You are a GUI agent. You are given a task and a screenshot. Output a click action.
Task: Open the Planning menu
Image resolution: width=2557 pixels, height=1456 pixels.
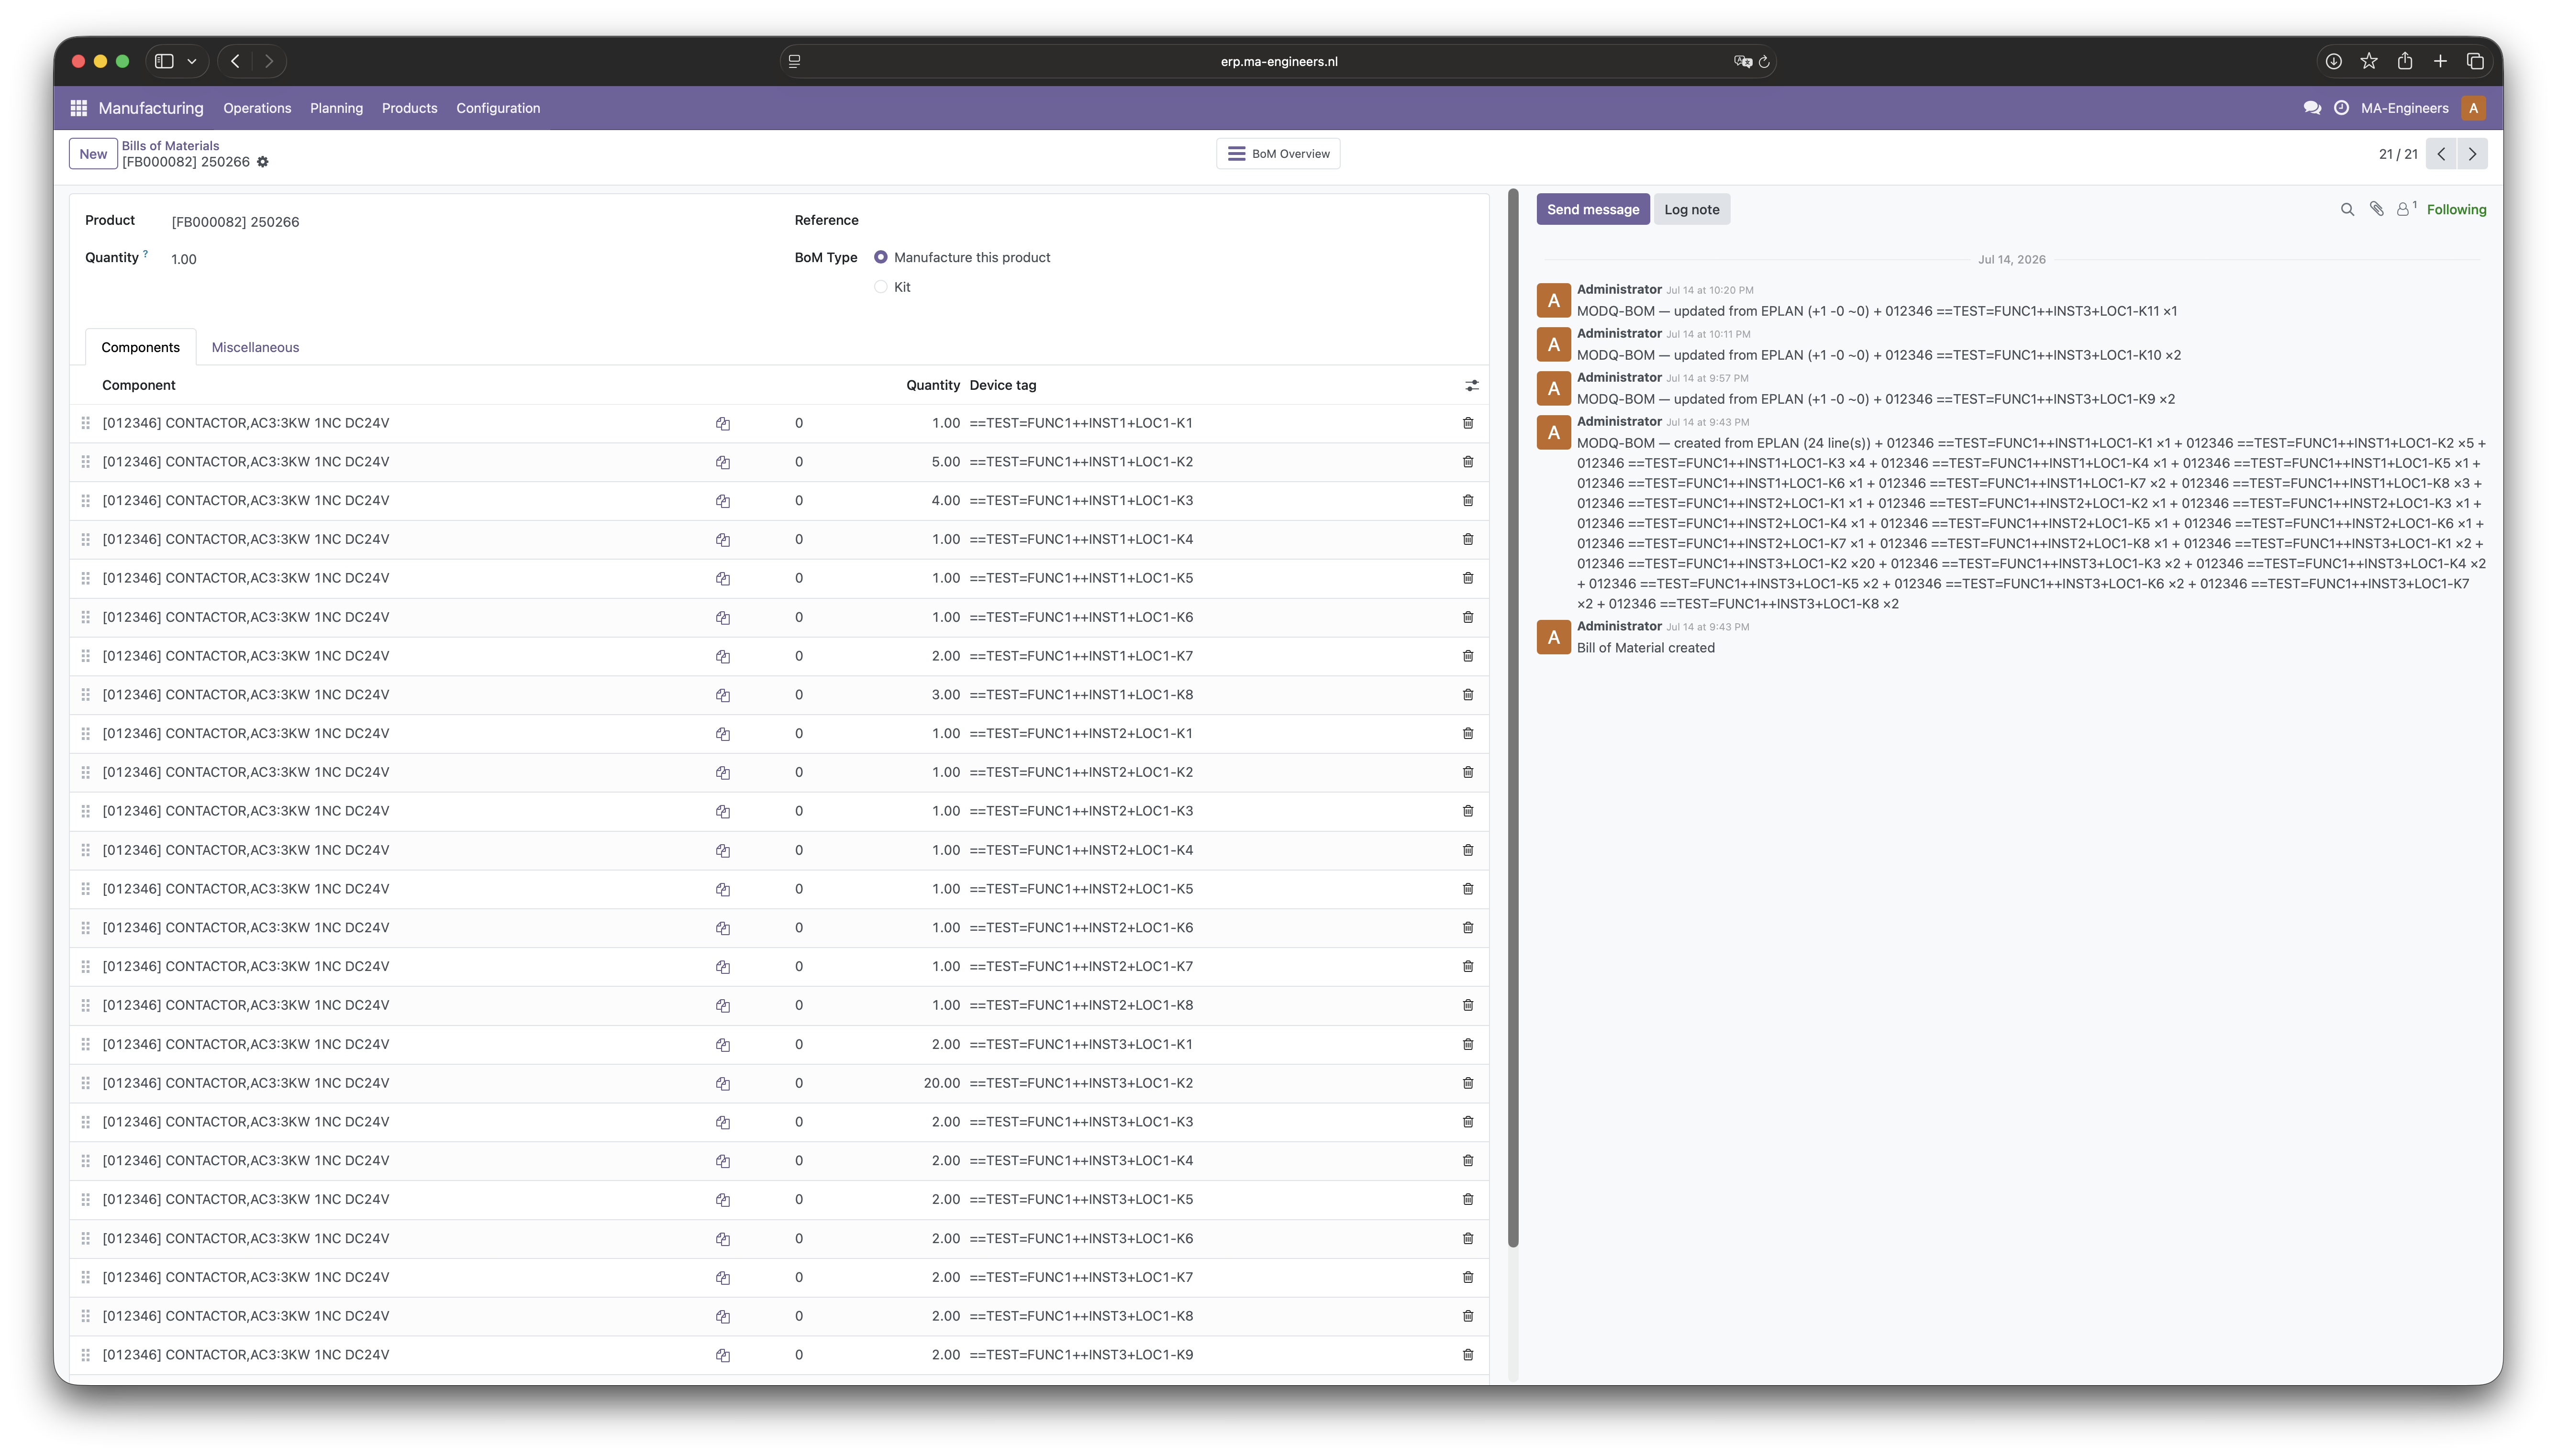tap(336, 108)
